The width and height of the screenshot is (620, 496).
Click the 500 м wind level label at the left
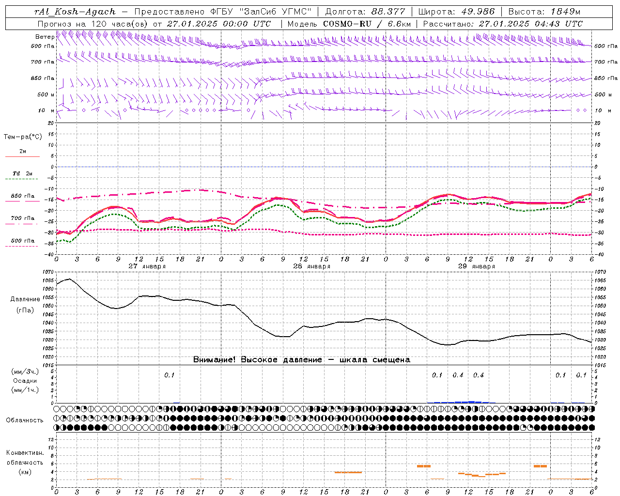[x=46, y=95]
